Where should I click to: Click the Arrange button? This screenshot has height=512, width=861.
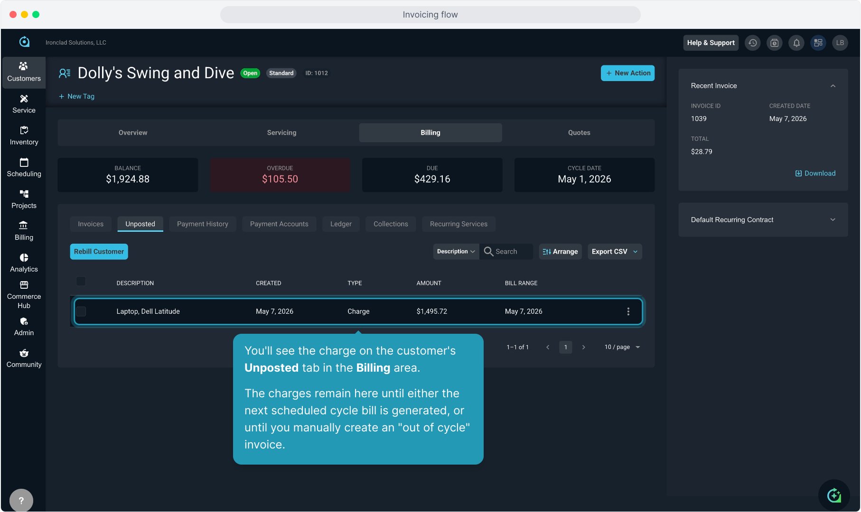560,251
